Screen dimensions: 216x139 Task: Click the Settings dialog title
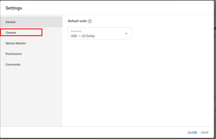pyautogui.click(x=14, y=8)
